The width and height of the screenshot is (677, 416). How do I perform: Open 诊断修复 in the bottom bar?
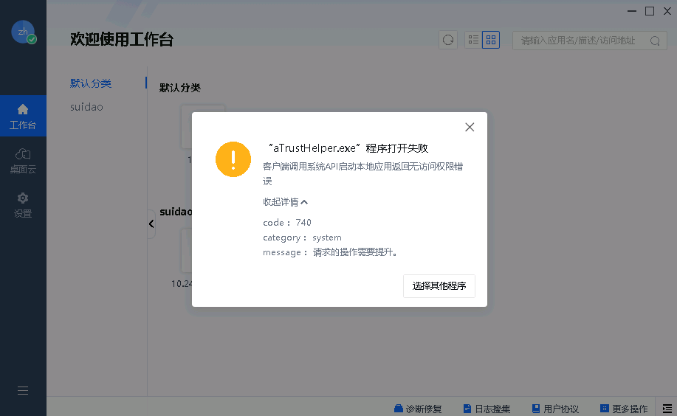pos(418,409)
